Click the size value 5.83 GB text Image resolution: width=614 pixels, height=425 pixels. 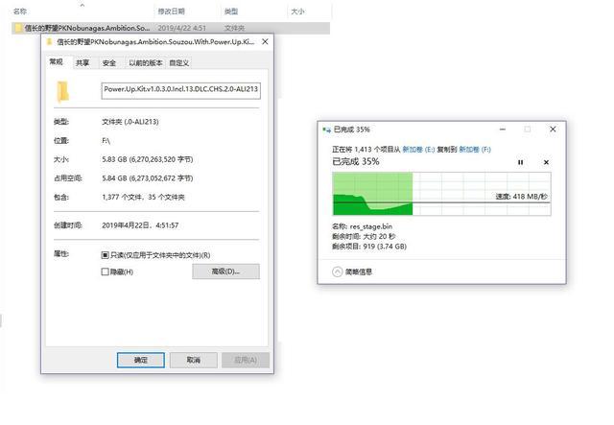(x=147, y=159)
